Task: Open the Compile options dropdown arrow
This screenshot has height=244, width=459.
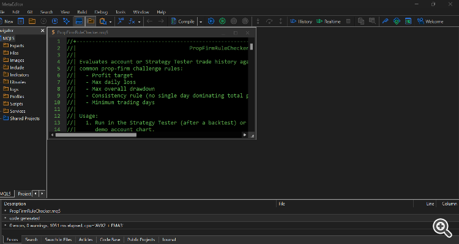Action: (201, 21)
